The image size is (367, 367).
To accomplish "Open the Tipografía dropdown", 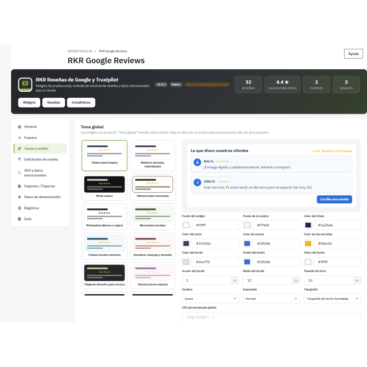I will (x=332, y=298).
